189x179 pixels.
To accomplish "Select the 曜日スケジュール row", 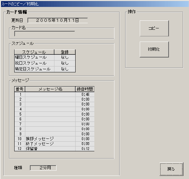I will 45,57.
